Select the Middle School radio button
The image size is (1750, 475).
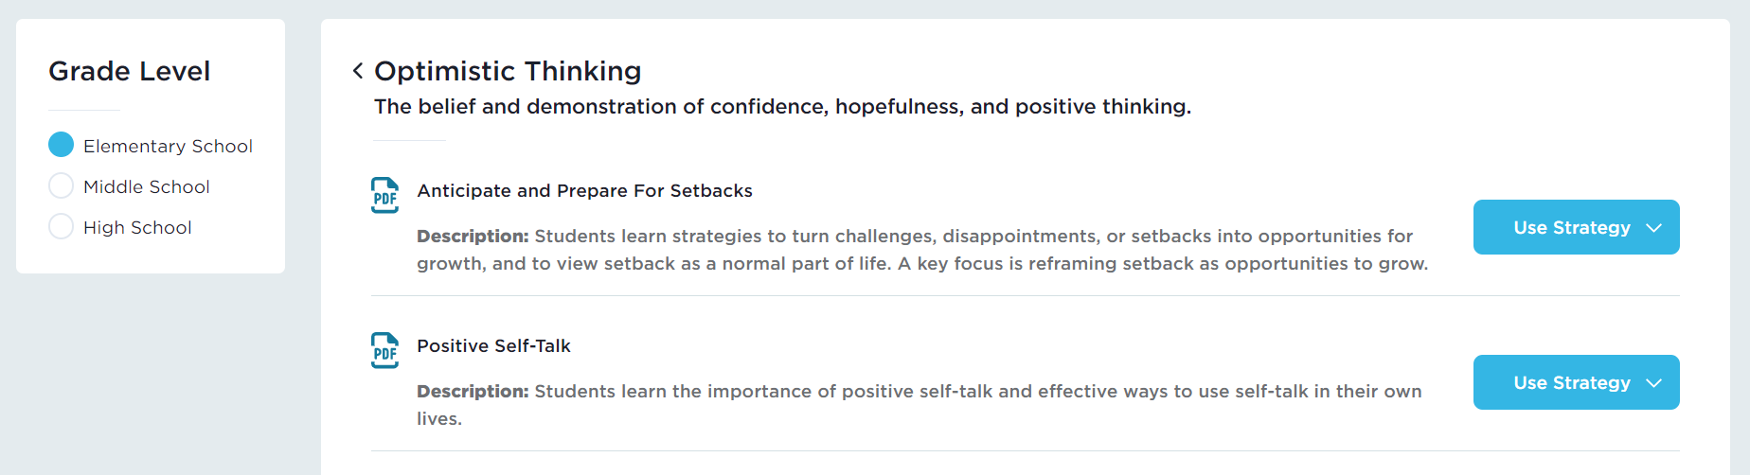(x=61, y=185)
